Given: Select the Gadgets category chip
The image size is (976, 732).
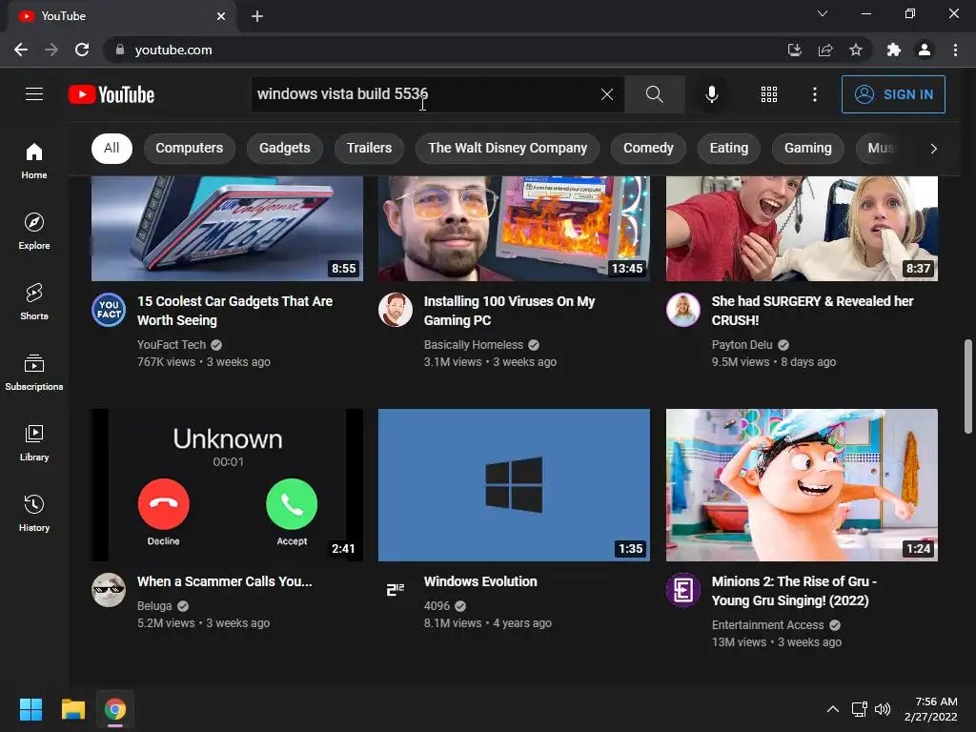Looking at the screenshot, I should pyautogui.click(x=284, y=148).
